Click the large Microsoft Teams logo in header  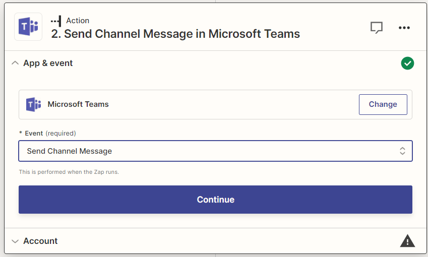pyautogui.click(x=28, y=27)
